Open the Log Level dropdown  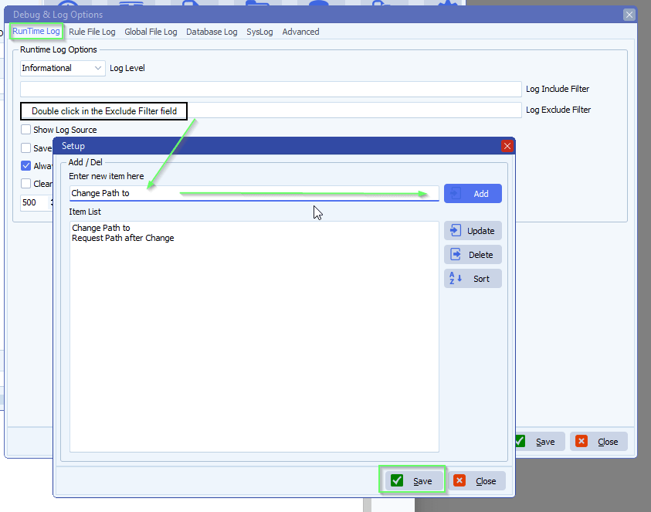pyautogui.click(x=63, y=68)
